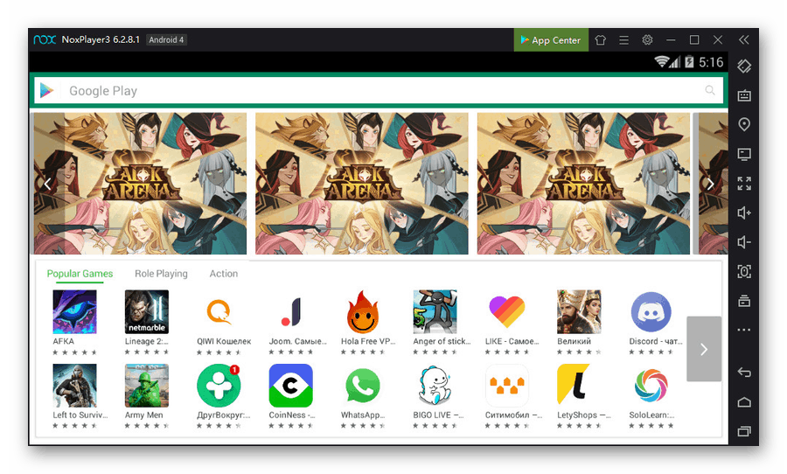Open the SoloLearn app icon

click(x=651, y=386)
